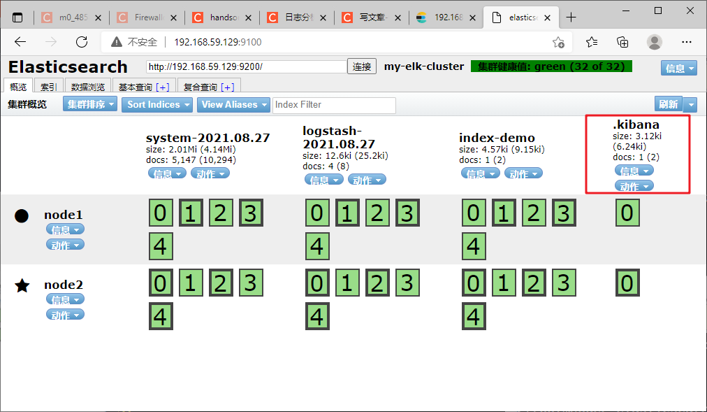
Task: Open 信息 dropdown for logstash-2021.08.27
Action: pyautogui.click(x=323, y=180)
